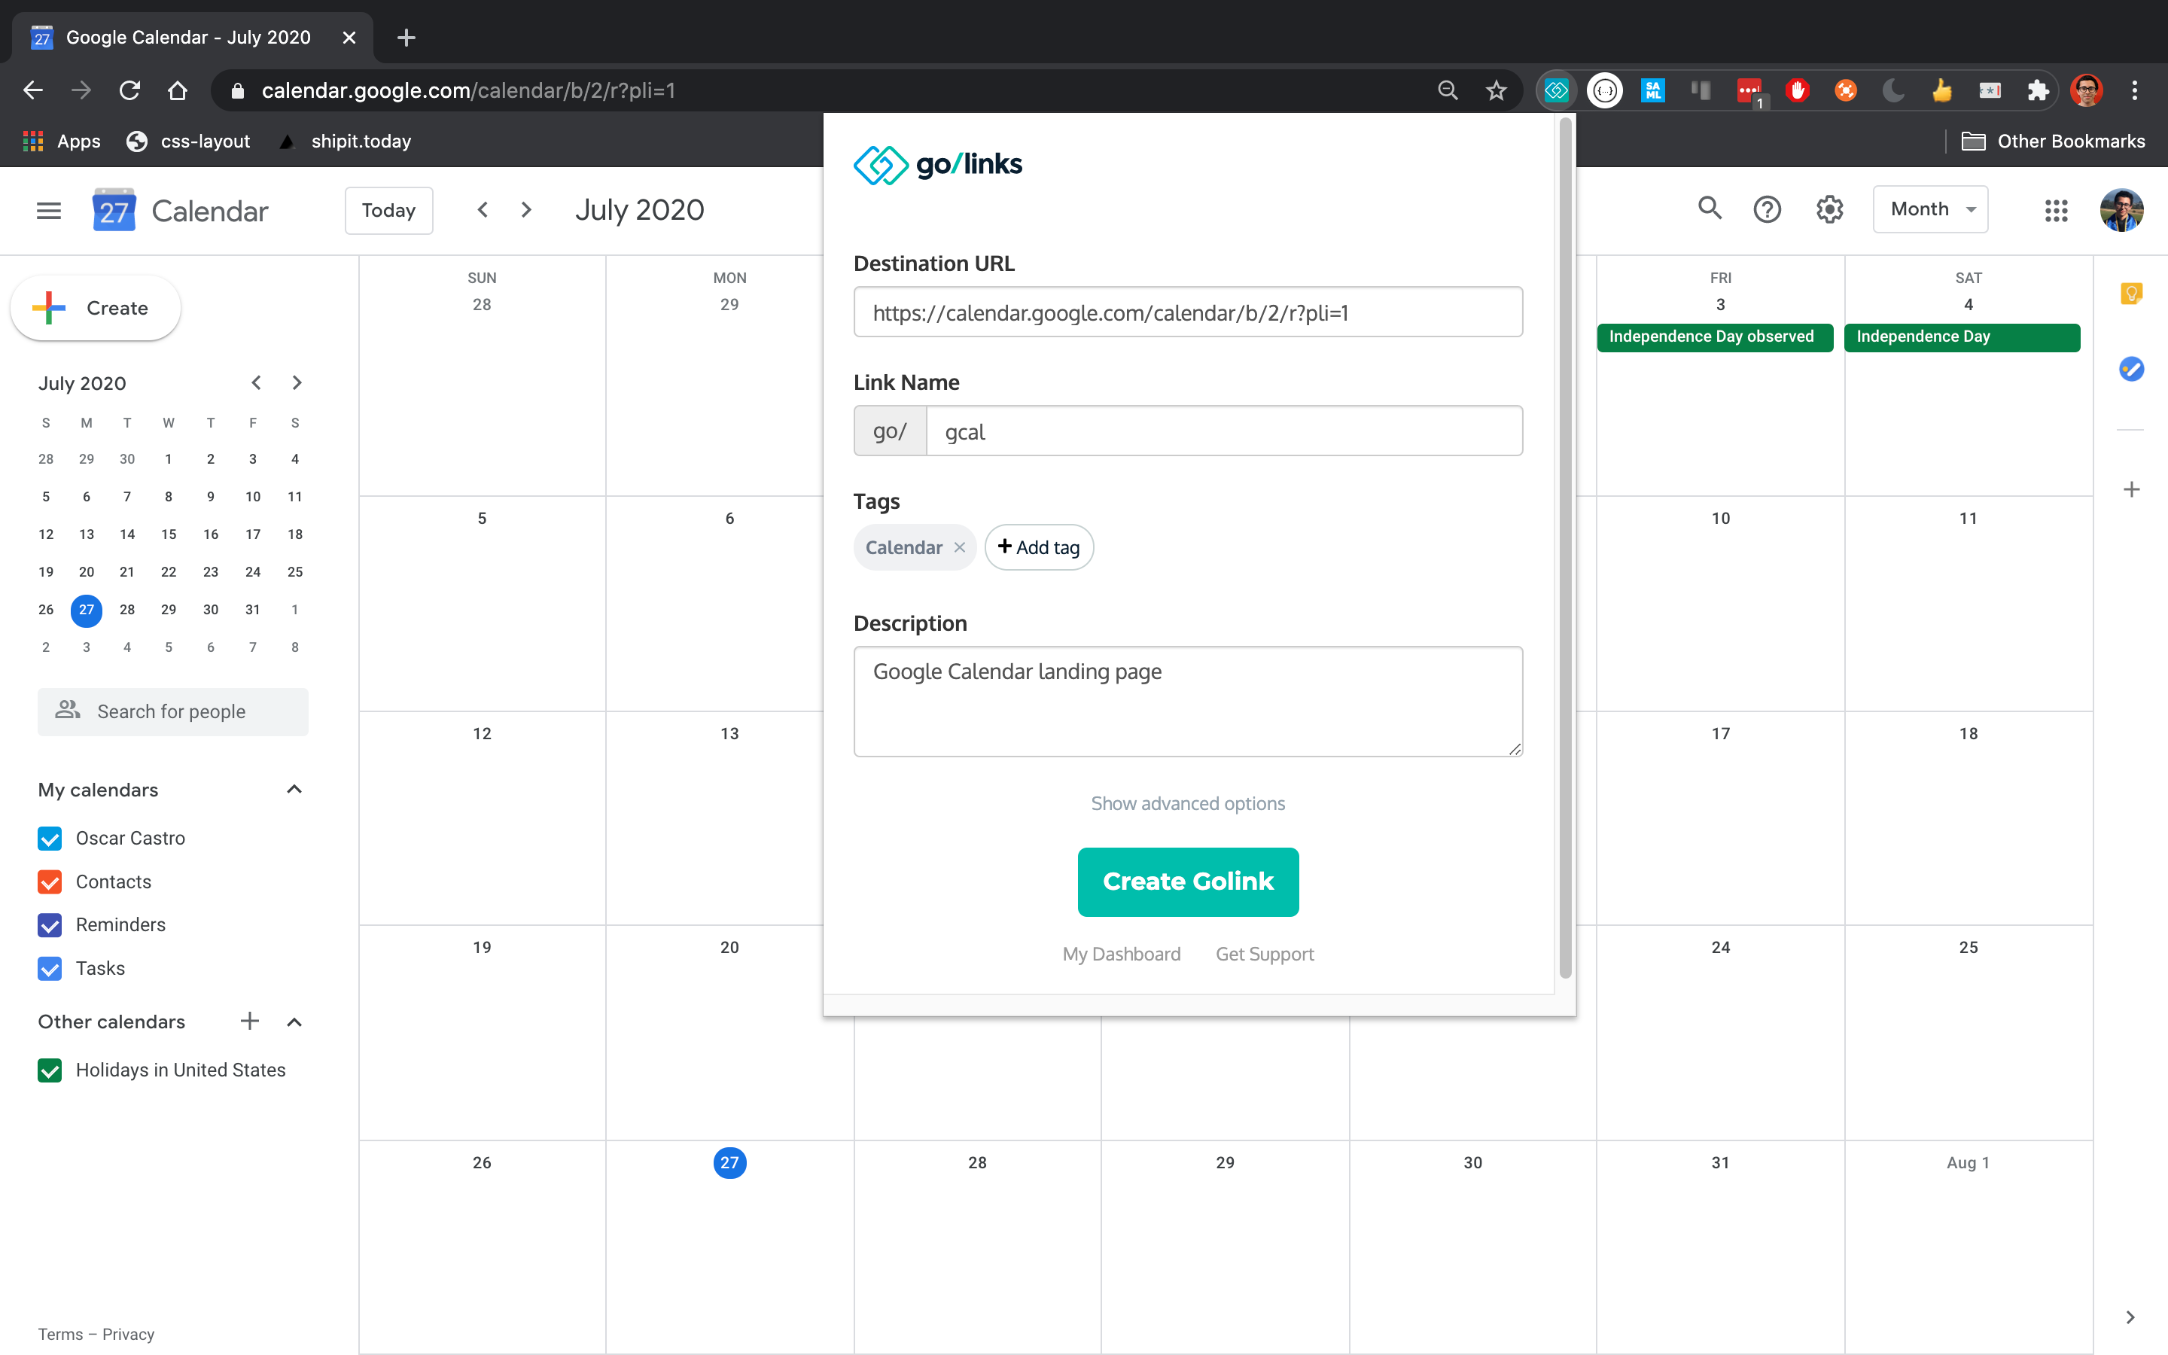Click the GoLinks extension icon in toolbar
2168x1355 pixels.
(1557, 90)
